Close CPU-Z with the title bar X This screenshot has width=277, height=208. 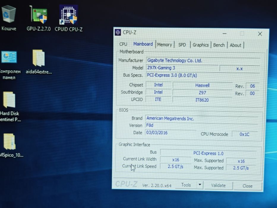[x=260, y=34]
